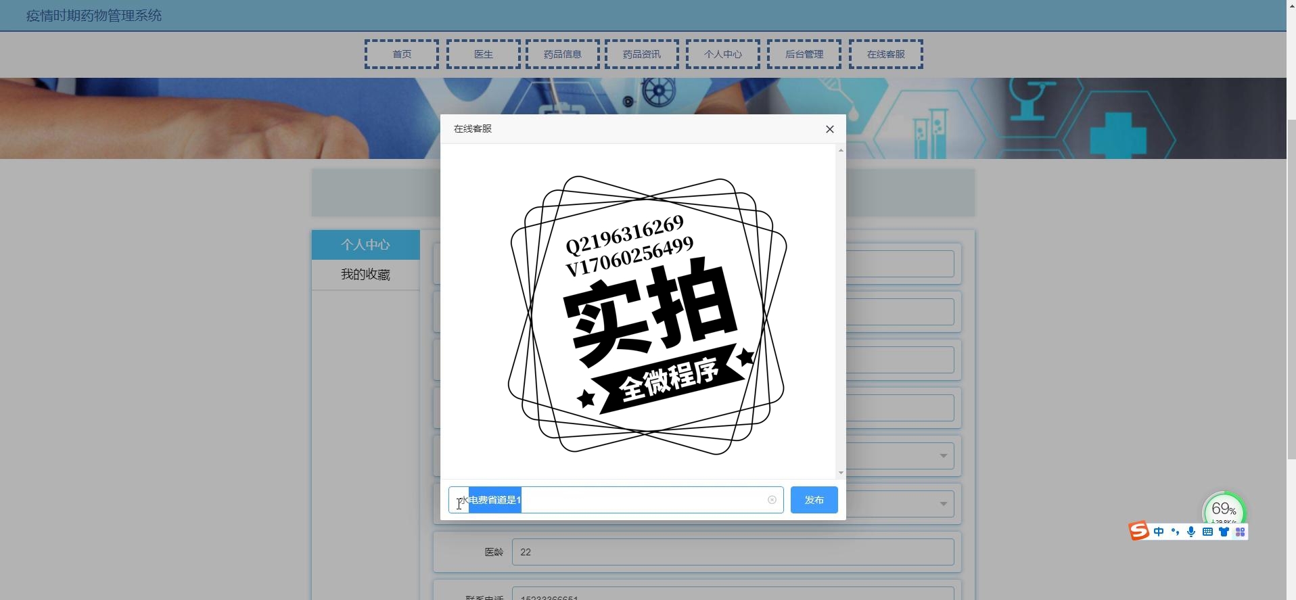The width and height of the screenshot is (1296, 600).
Task: Open 药品资讯 in the navigation
Action: pos(642,54)
